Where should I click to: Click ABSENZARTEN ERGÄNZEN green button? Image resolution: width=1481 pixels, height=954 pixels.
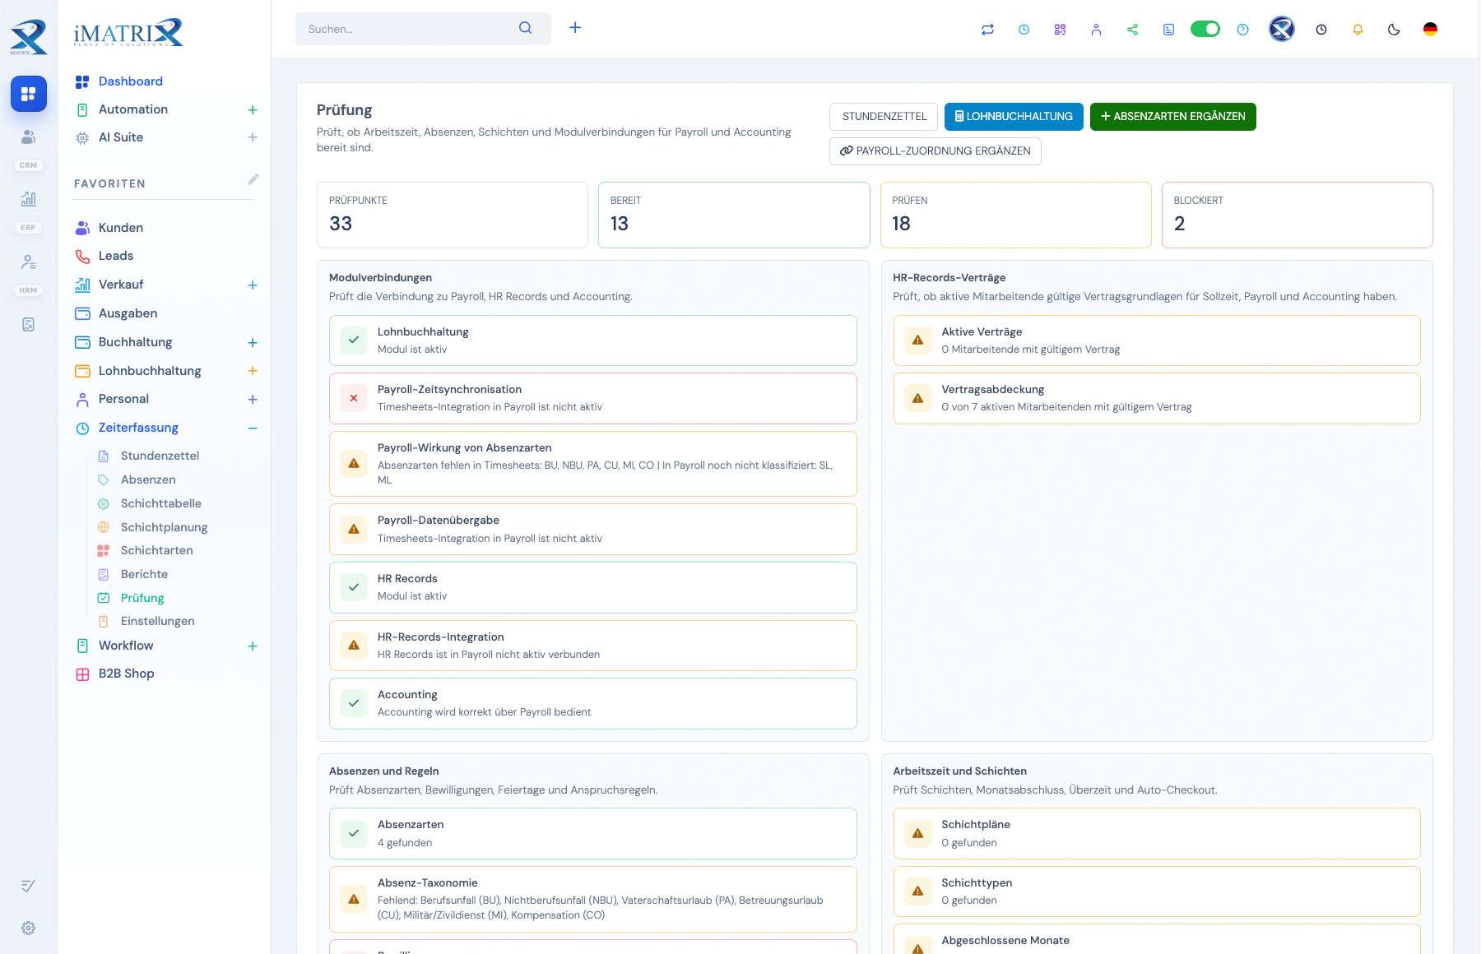point(1172,117)
